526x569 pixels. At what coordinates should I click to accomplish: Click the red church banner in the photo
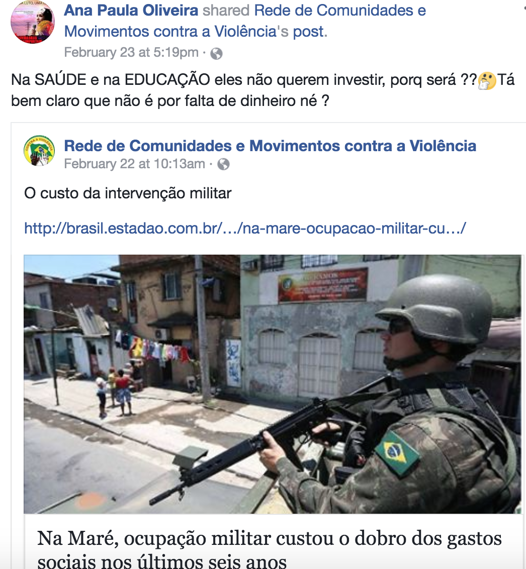point(323,284)
